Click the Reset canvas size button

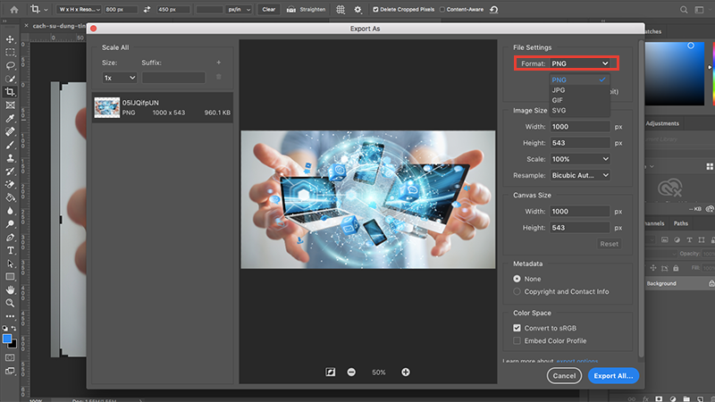coord(610,244)
